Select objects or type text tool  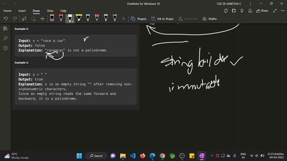tap(24, 19)
